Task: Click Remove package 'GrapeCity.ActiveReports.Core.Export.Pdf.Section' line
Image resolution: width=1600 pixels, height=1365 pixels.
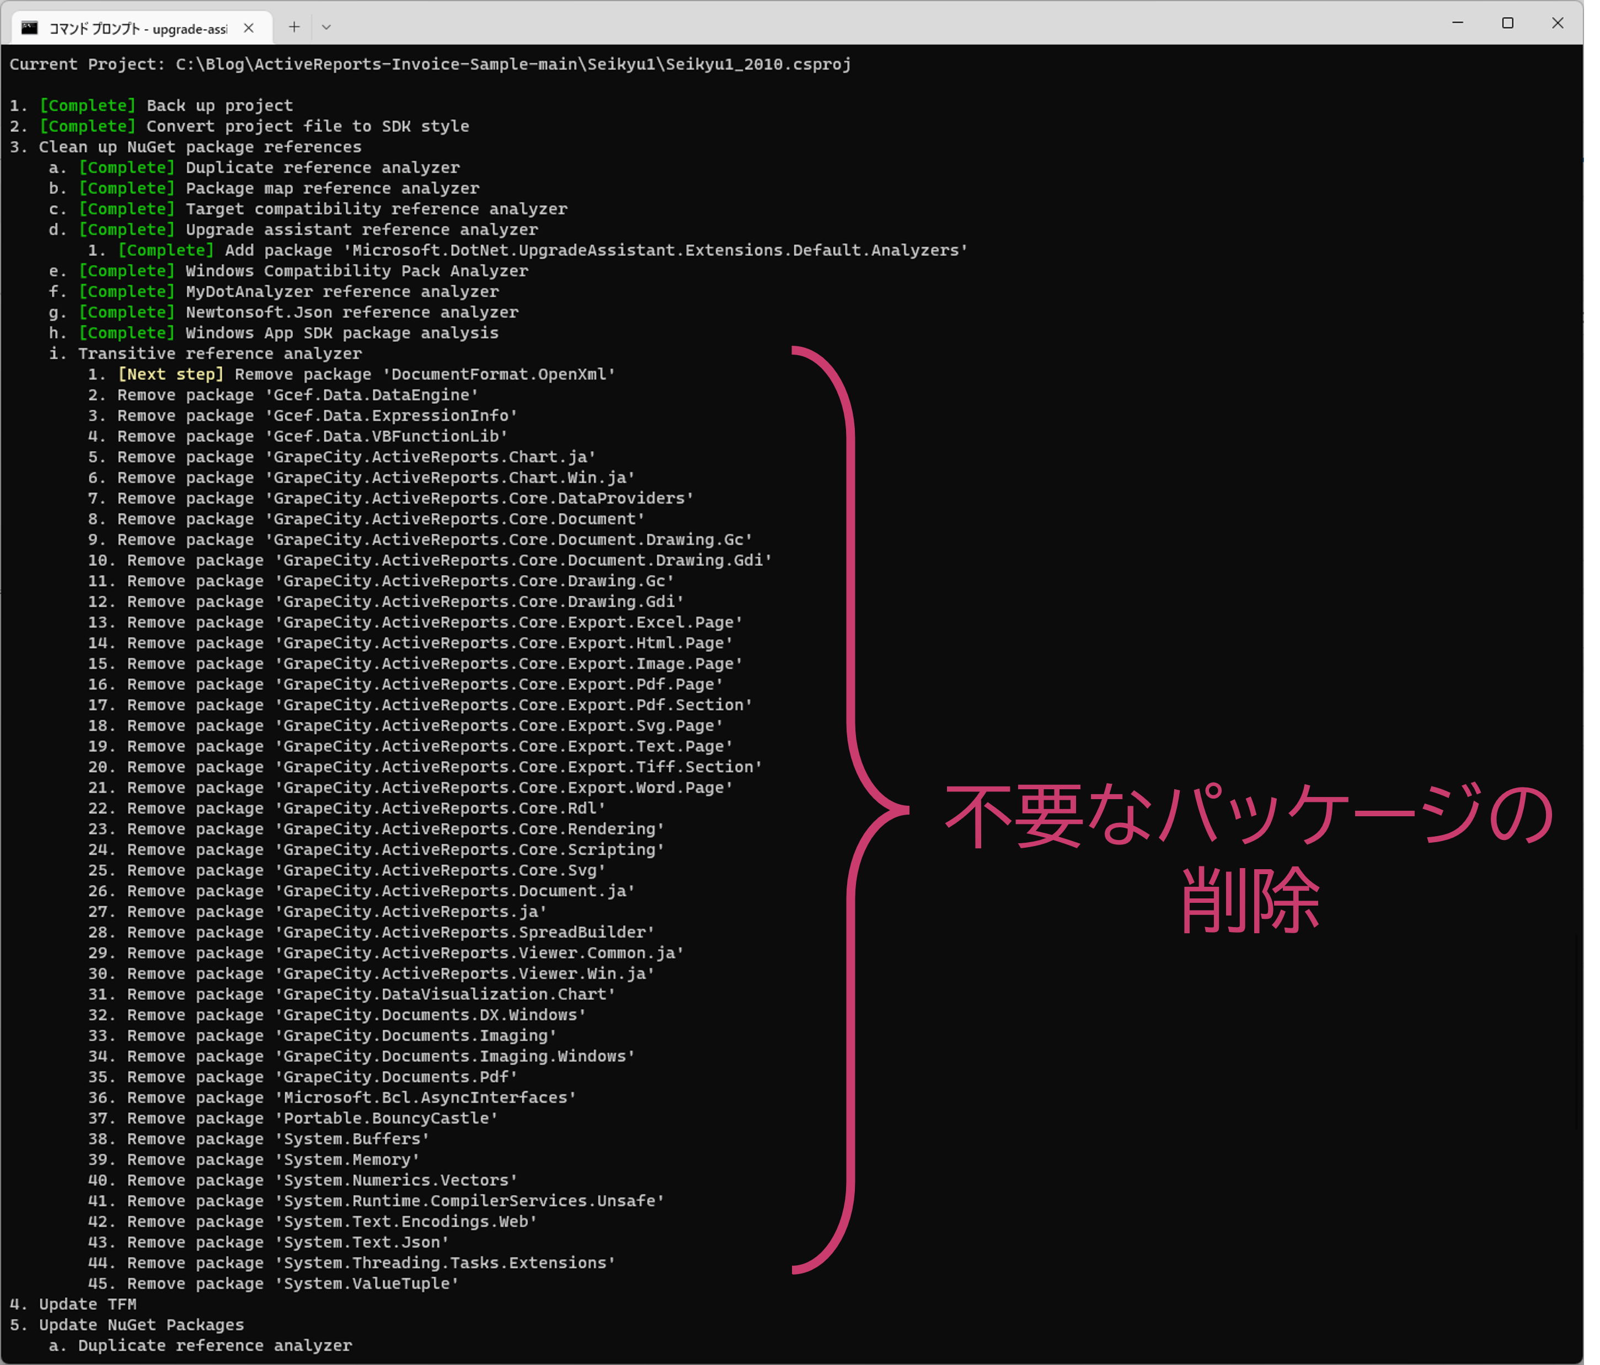Action: tap(420, 705)
